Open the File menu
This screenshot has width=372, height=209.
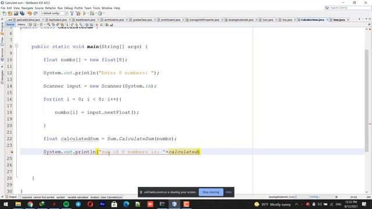(x=3, y=8)
